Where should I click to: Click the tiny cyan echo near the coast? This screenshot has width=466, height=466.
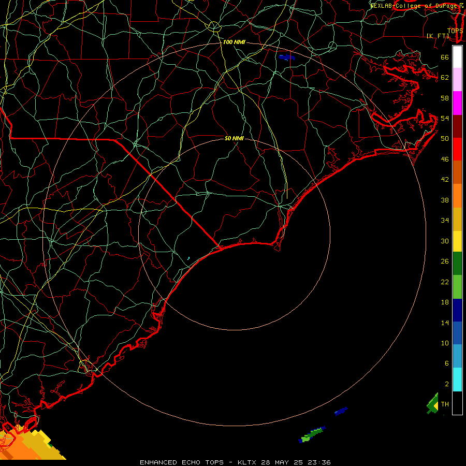[188, 258]
